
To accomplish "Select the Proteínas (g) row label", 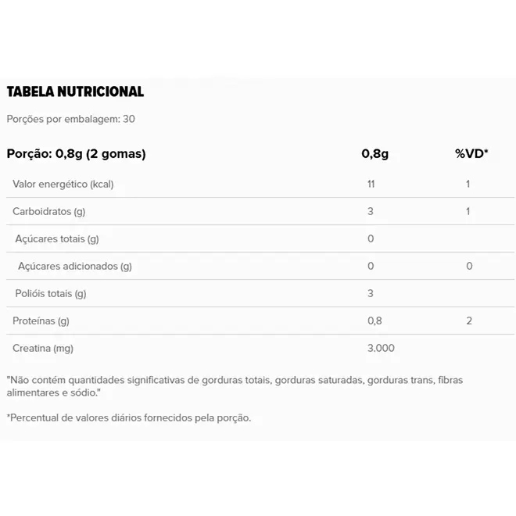I will click(x=41, y=321).
